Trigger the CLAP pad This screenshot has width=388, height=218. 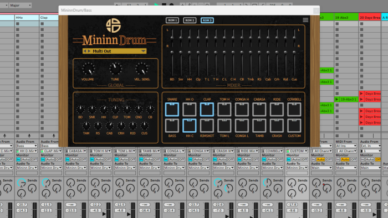[207, 110]
